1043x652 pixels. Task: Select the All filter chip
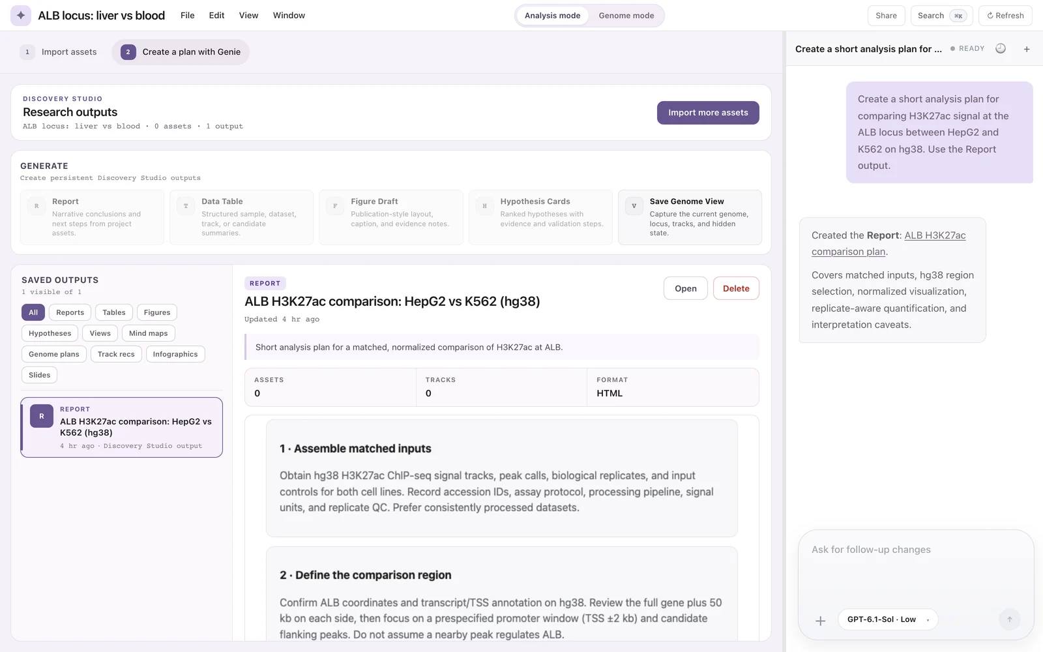[33, 312]
